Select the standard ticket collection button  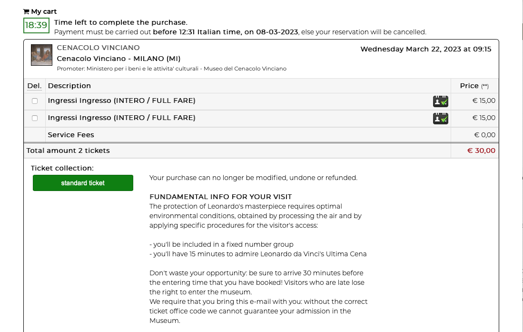(83, 183)
